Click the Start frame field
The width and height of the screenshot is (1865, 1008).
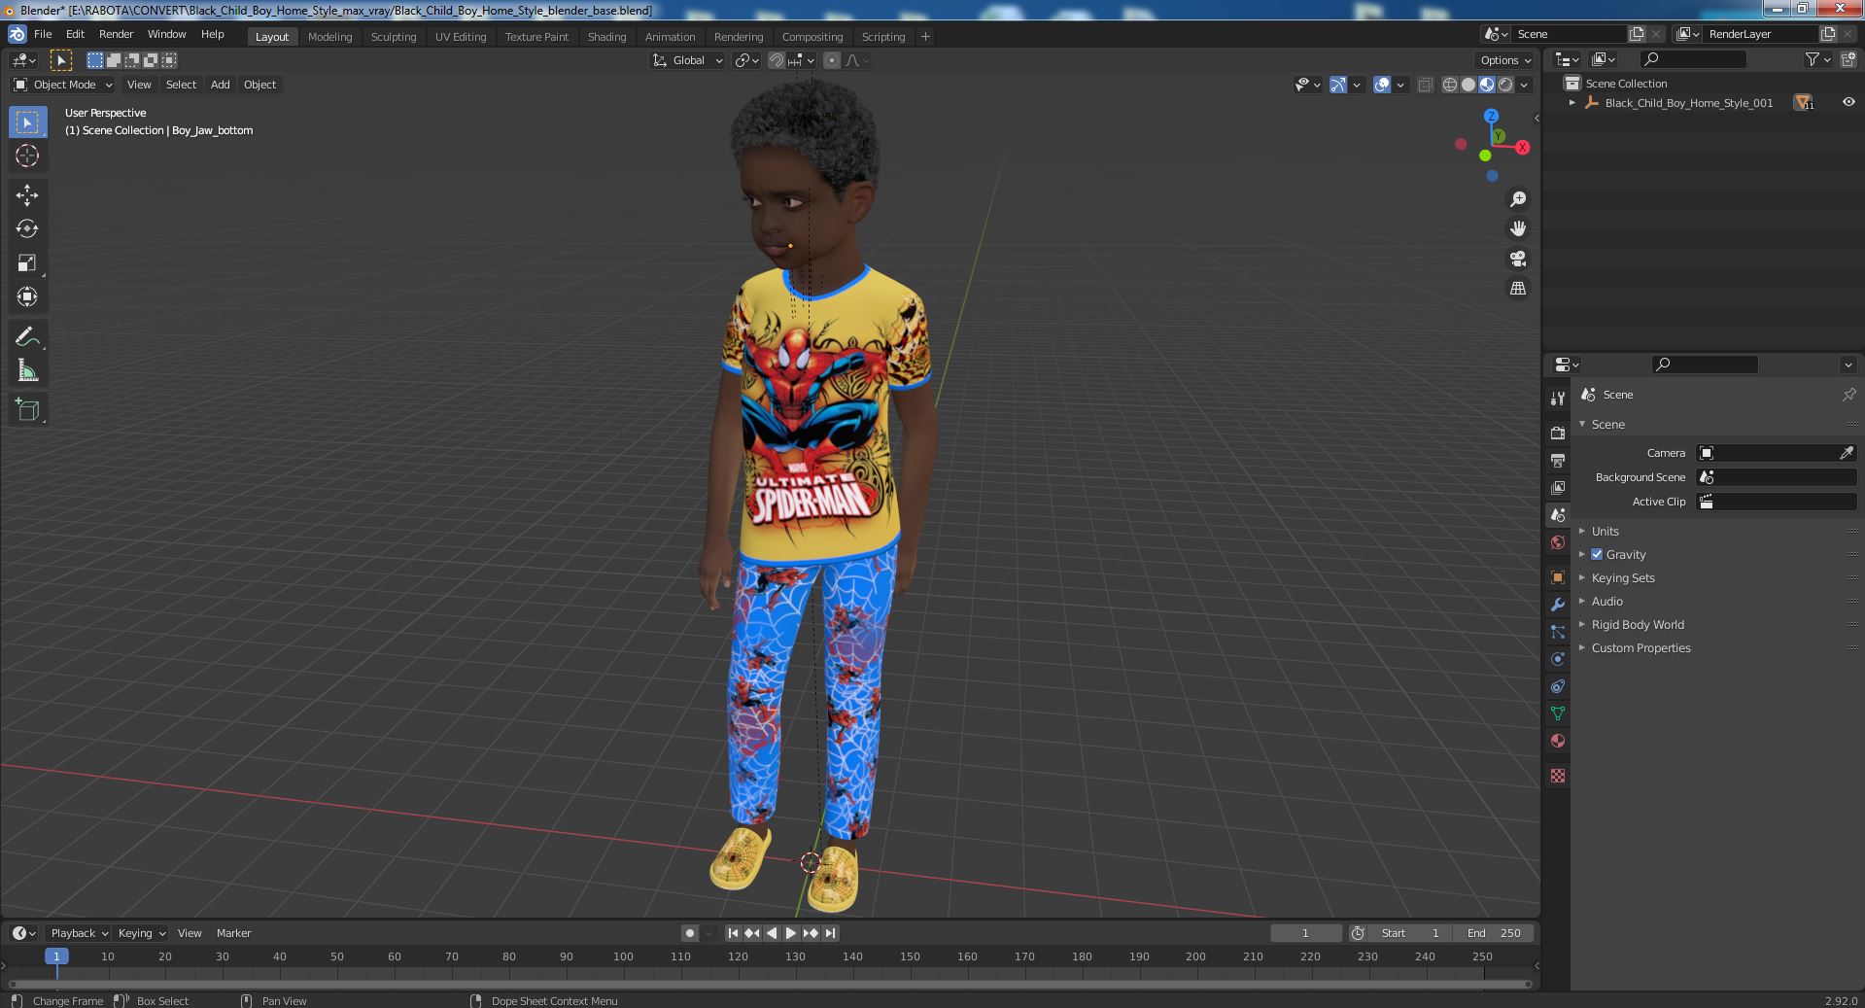coord(1410,933)
